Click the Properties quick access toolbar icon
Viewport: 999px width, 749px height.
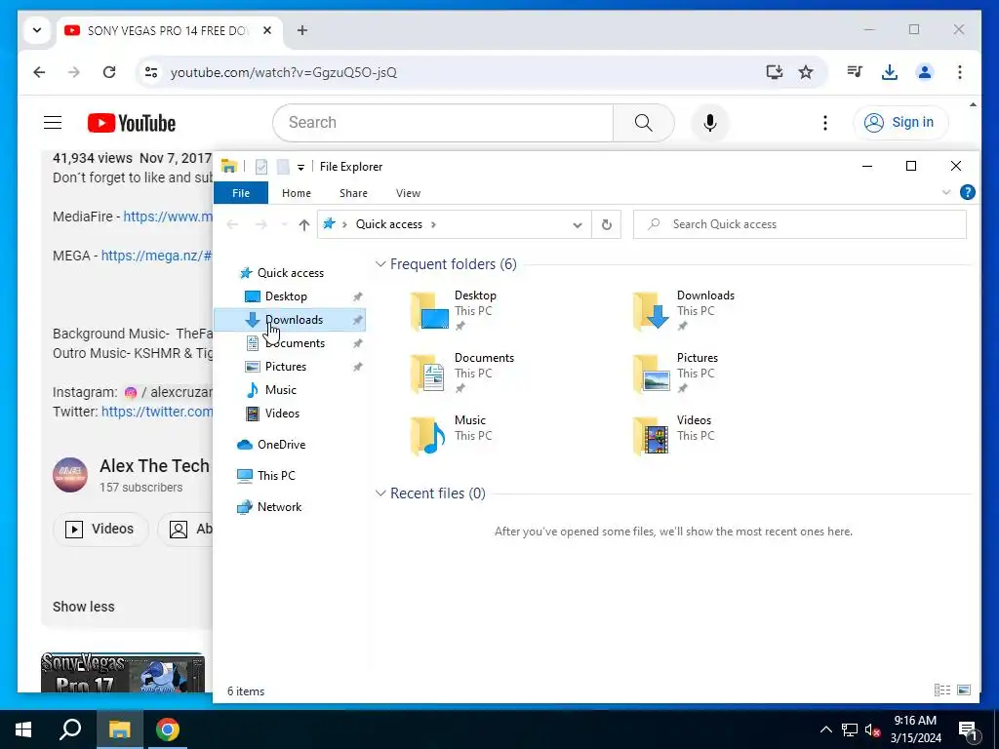(261, 167)
